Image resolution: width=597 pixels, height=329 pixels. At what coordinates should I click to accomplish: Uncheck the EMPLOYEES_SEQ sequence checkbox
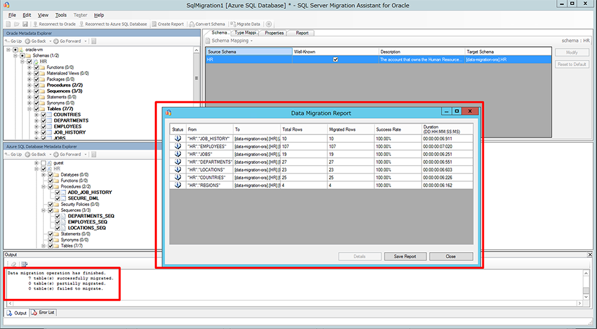tap(58, 222)
